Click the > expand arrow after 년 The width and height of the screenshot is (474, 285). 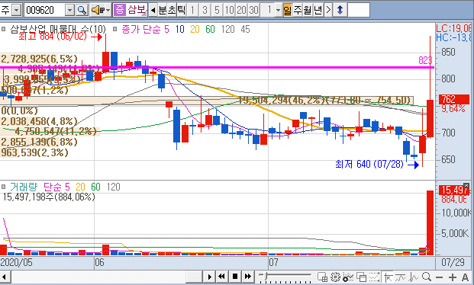328,10
